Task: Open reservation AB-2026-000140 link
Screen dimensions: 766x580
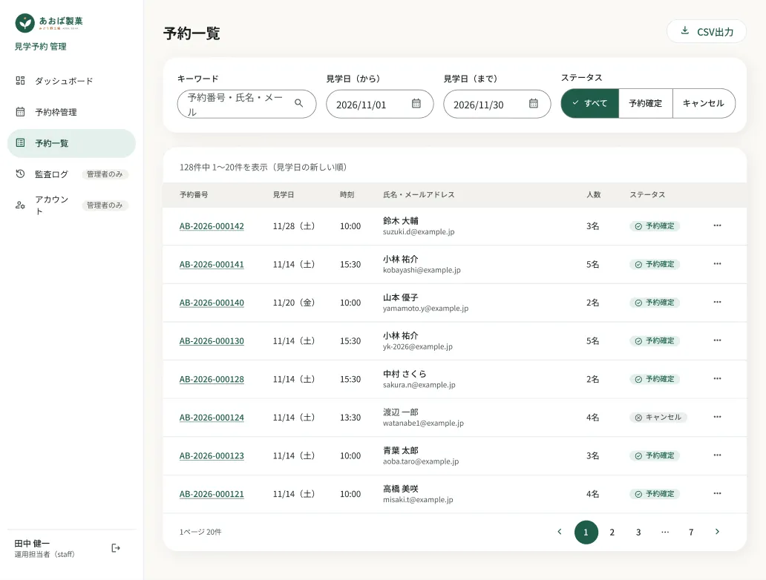Action: (212, 303)
